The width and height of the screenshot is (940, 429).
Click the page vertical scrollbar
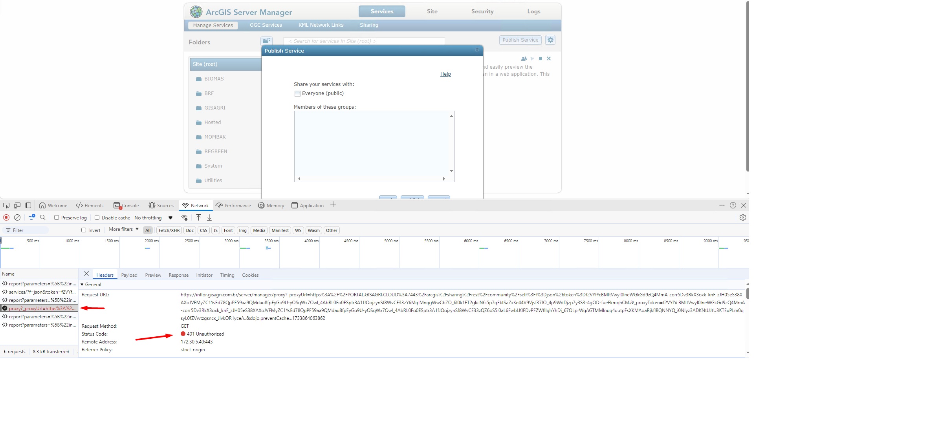[x=748, y=86]
